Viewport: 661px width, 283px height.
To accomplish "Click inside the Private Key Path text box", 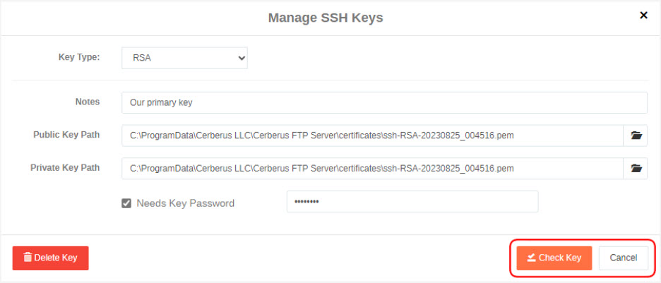I will tap(373, 169).
